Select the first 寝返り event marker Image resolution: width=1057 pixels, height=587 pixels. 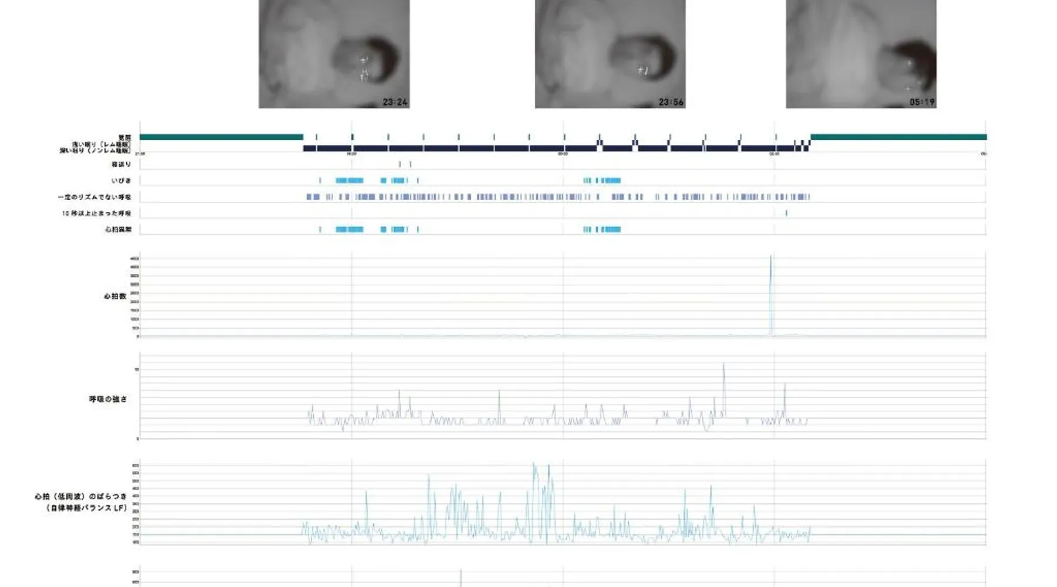pyautogui.click(x=400, y=164)
